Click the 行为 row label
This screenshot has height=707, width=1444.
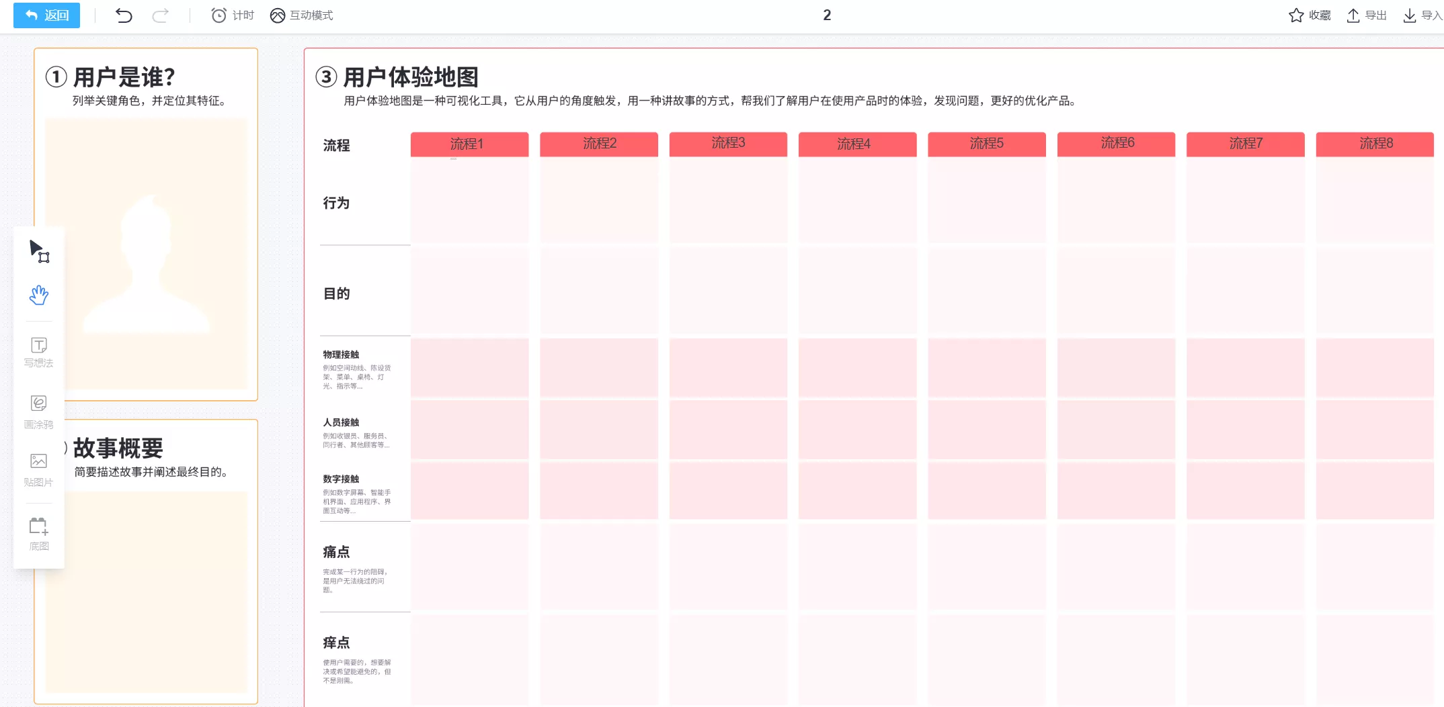[x=336, y=203]
